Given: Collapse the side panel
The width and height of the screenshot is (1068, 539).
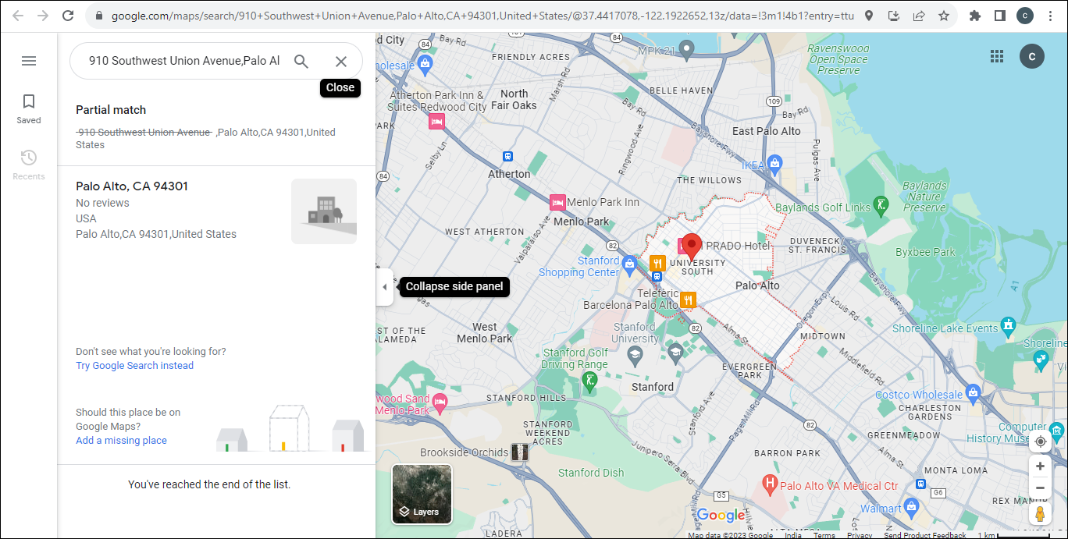Looking at the screenshot, I should (384, 287).
